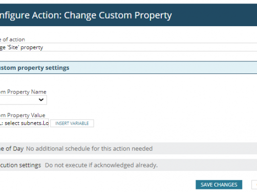Image resolution: width=257 pixels, height=192 pixels.
Task: Click the INSERT VARIABLE button
Action: (72, 123)
